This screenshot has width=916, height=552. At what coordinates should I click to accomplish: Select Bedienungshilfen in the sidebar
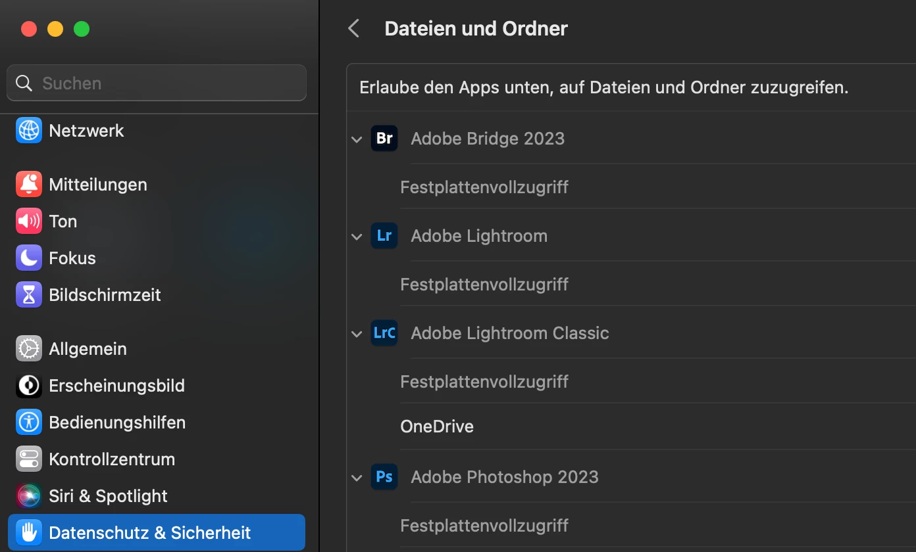[x=157, y=423]
